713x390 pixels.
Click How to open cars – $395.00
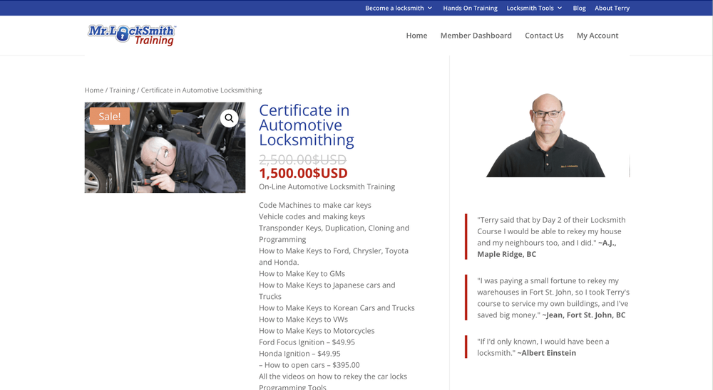[x=309, y=365]
